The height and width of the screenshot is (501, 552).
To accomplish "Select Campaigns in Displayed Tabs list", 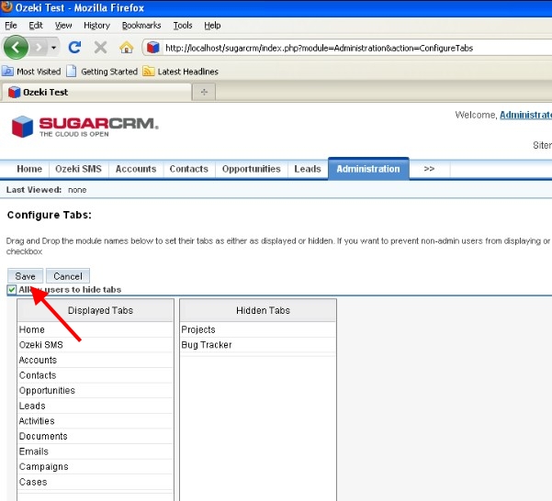I will (x=96, y=467).
